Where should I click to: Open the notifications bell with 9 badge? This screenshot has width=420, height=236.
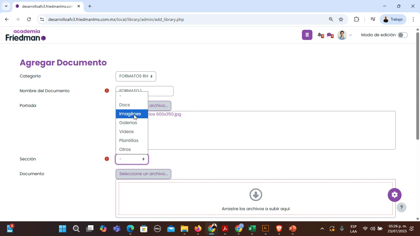320,35
